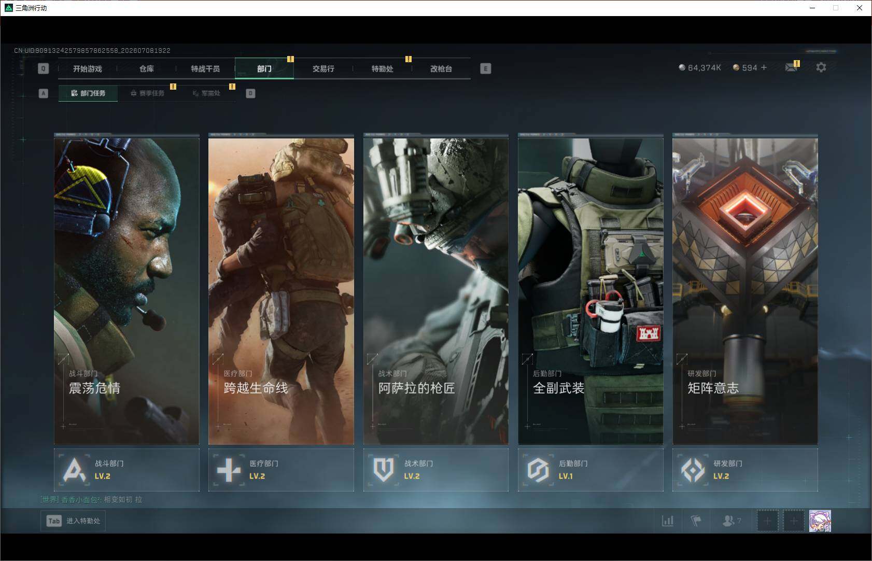The height and width of the screenshot is (561, 872).
Task: Click the 64,374K balance text
Action: click(705, 68)
